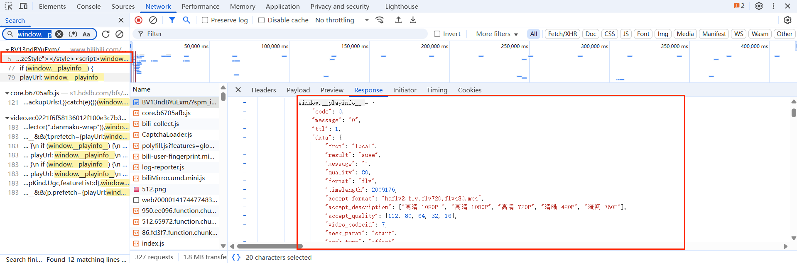Switch to the Elements panel tab
Viewport: 797px width, 263px height.
52,6
